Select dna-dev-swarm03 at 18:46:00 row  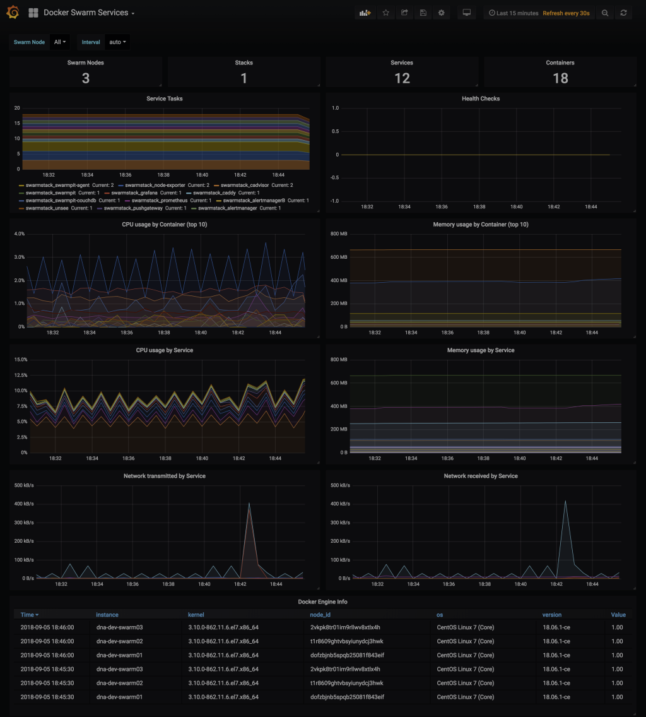click(x=323, y=627)
